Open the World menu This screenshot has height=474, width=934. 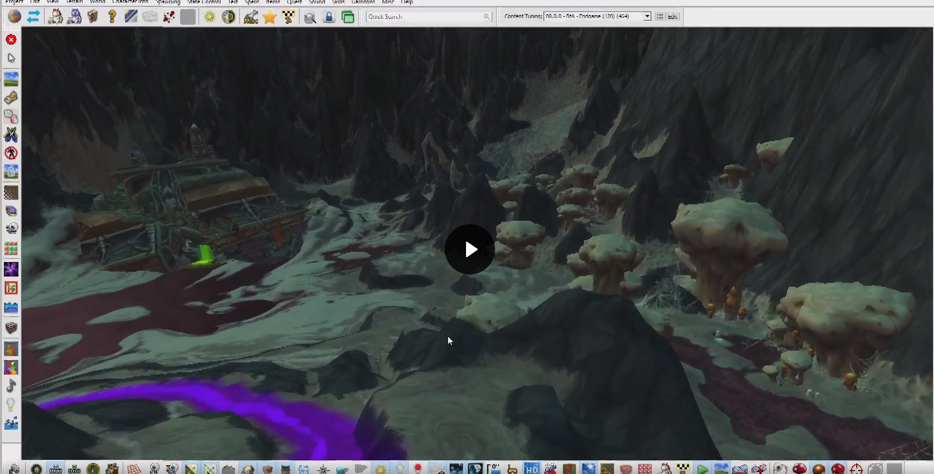[x=97, y=2]
